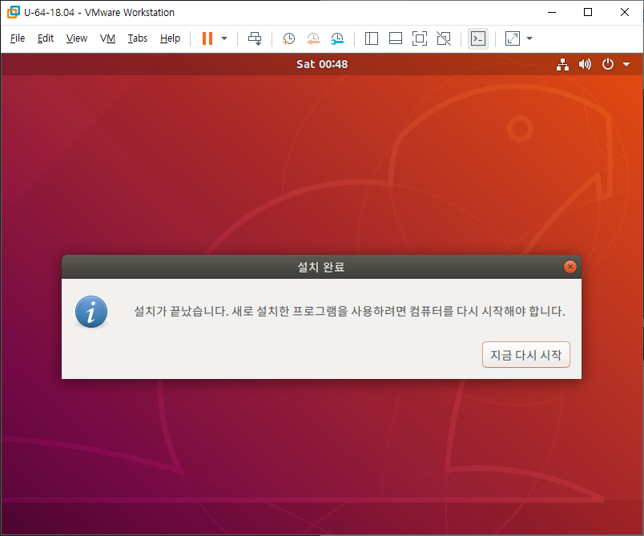The width and height of the screenshot is (644, 536).
Task: Click the blue info icon in dialog
Action: coord(91,312)
